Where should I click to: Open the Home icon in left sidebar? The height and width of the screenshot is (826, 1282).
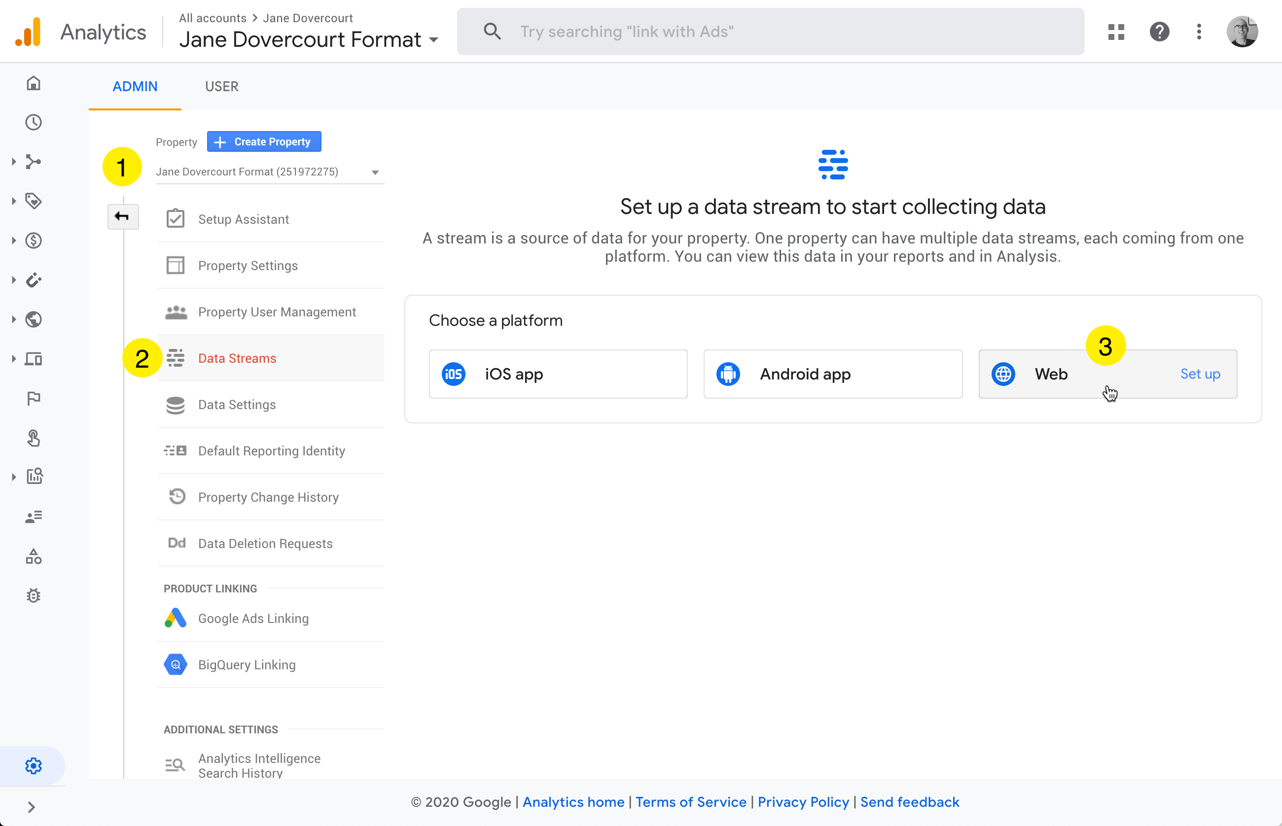click(33, 83)
